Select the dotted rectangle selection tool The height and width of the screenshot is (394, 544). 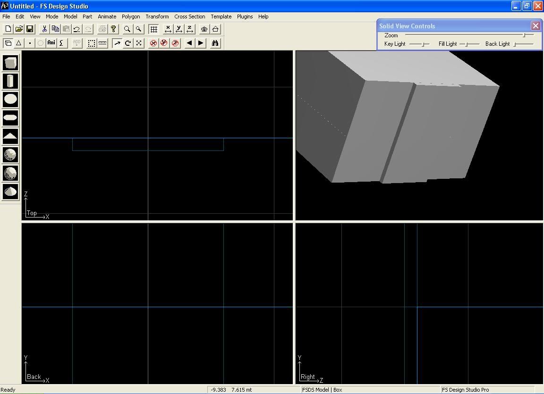pos(92,43)
